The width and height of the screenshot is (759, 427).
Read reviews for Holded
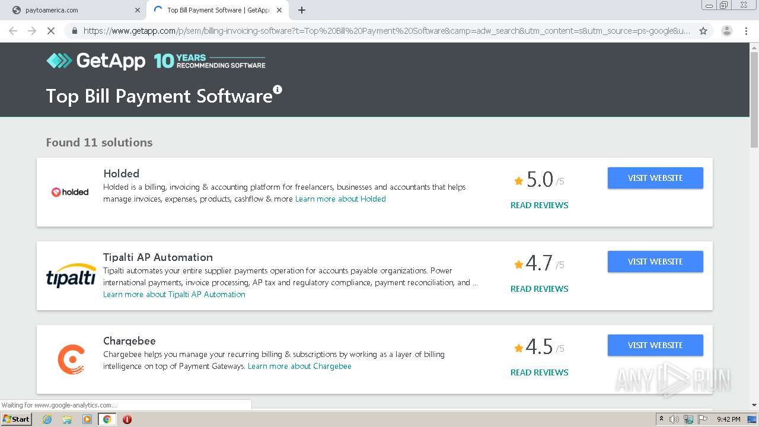539,205
